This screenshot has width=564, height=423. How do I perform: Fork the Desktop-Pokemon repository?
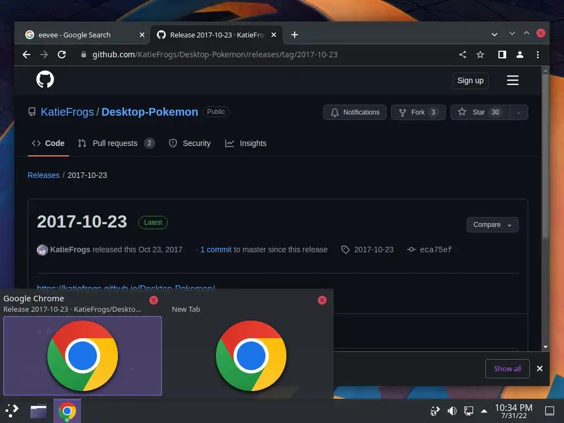(419, 112)
